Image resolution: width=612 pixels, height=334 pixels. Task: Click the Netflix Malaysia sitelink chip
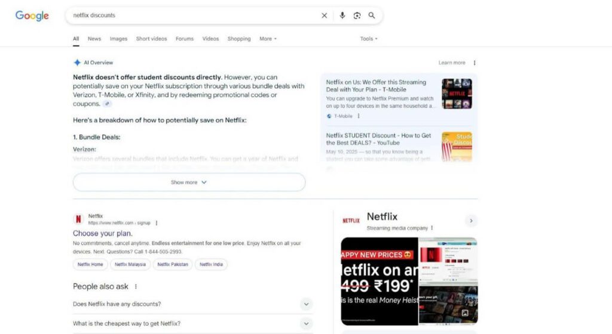130,264
